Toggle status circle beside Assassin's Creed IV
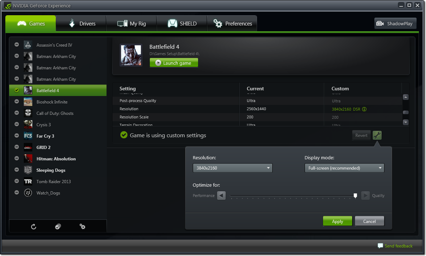The width and height of the screenshot is (426, 256). pyautogui.click(x=17, y=45)
